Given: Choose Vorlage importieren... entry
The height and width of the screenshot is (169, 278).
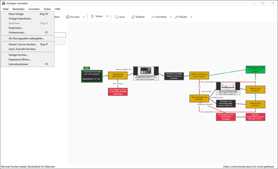Looking at the screenshot, I should coord(28,18).
